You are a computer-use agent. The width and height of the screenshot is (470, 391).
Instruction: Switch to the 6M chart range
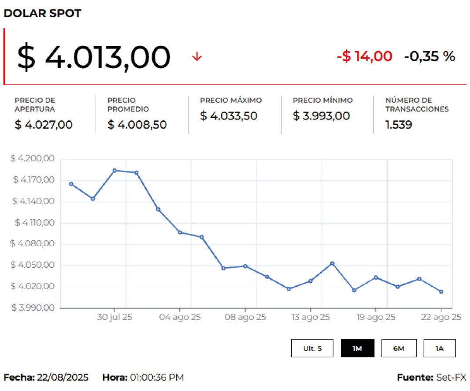click(x=399, y=348)
